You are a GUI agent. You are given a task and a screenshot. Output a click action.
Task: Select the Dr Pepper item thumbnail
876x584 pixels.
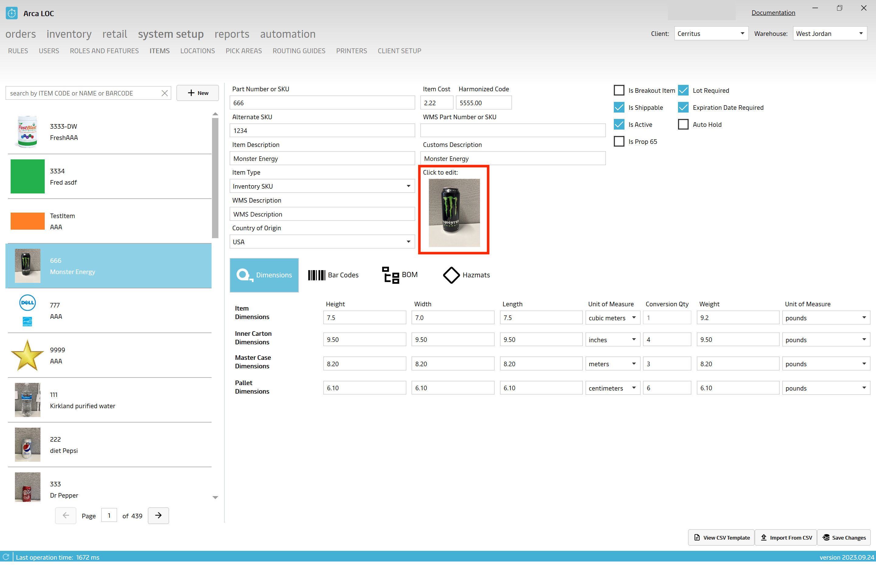pyautogui.click(x=28, y=487)
